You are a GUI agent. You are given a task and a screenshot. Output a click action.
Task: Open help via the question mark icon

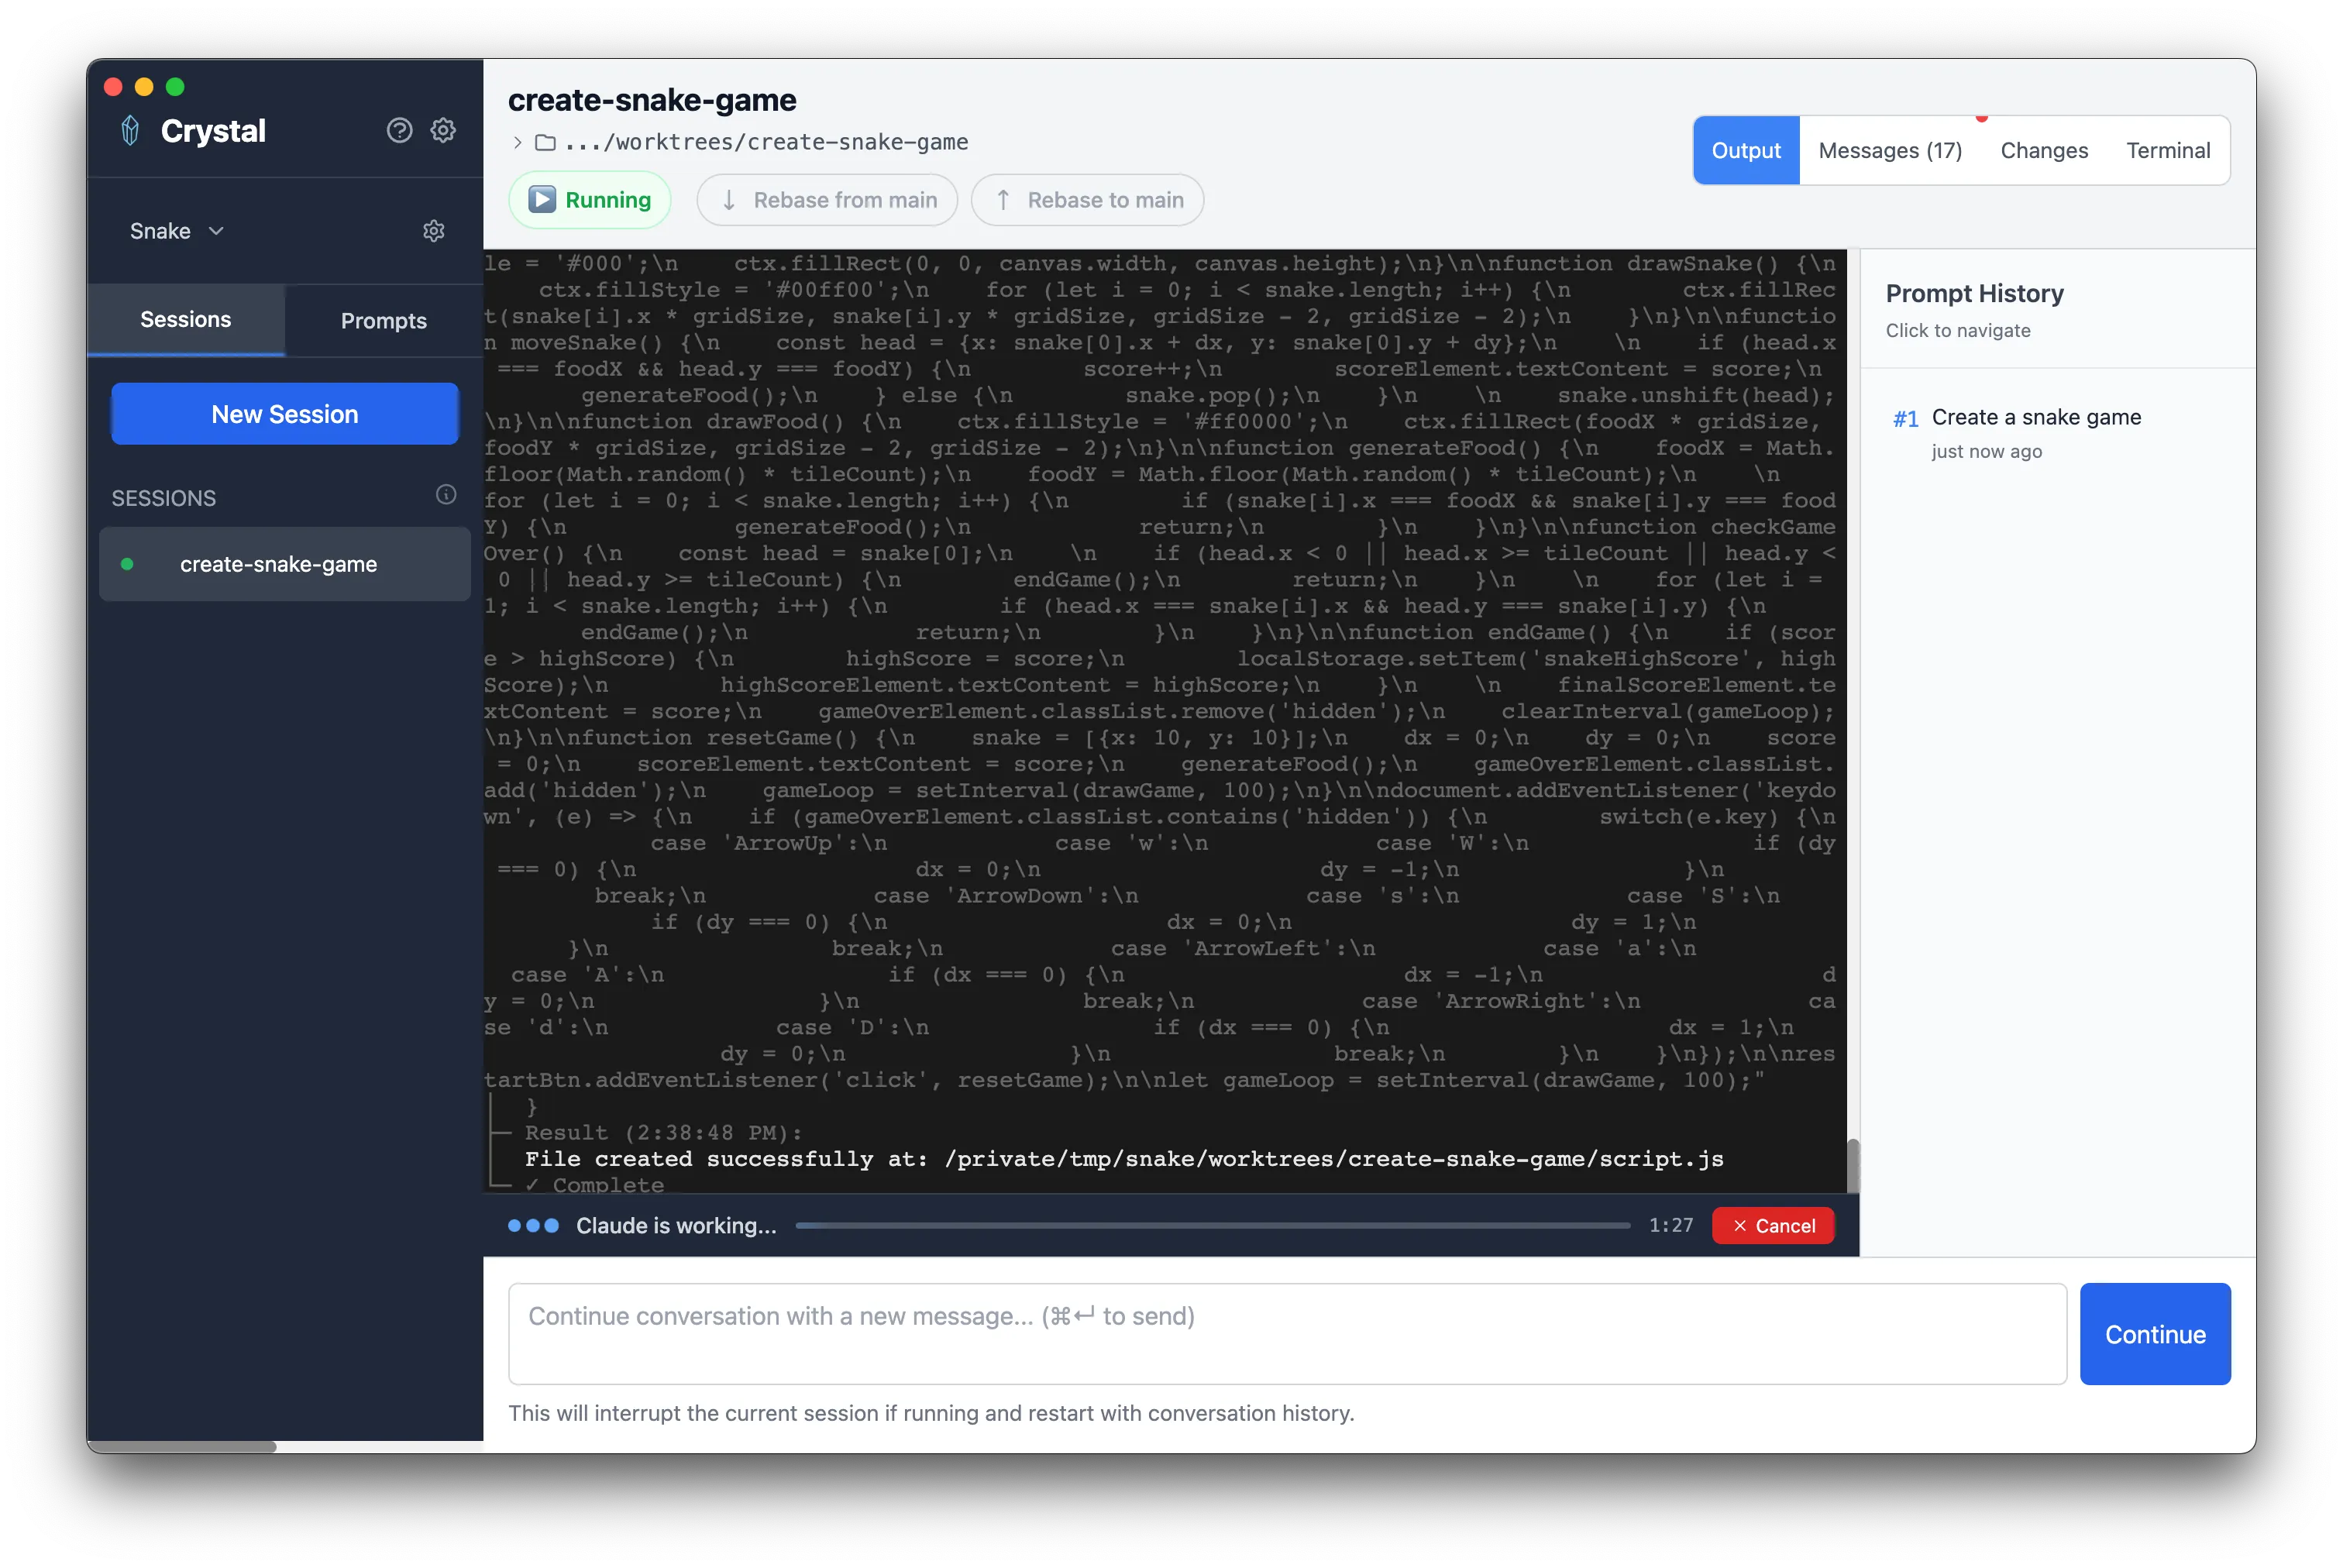click(399, 130)
